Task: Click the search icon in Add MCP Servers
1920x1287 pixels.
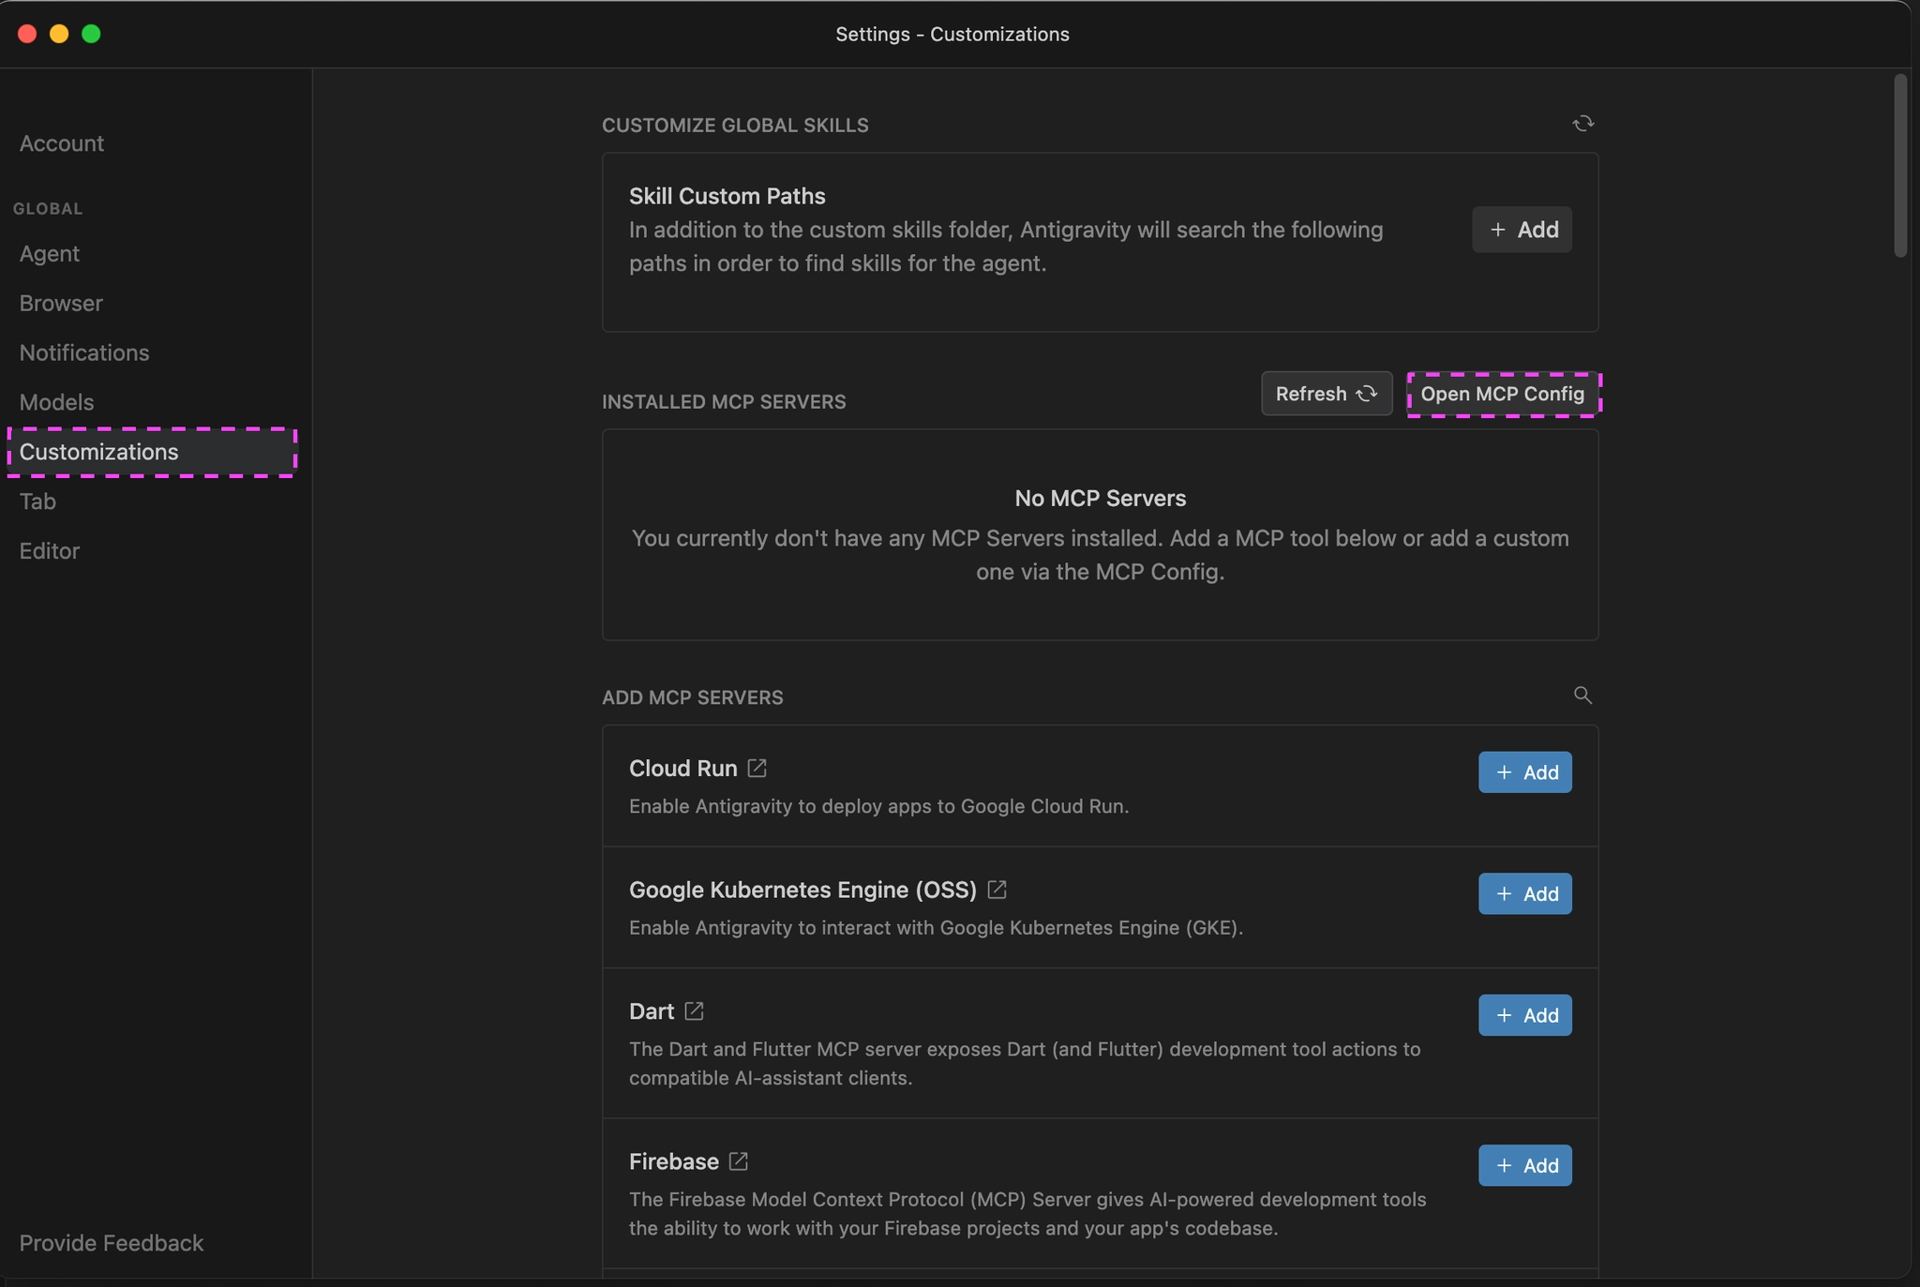Action: (x=1582, y=696)
